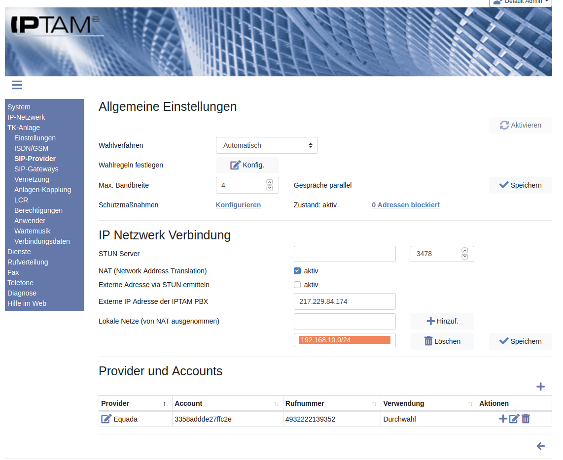Click the Konfigurieren link for Schutzmaßnahmen
The image size is (563, 460).
(238, 205)
